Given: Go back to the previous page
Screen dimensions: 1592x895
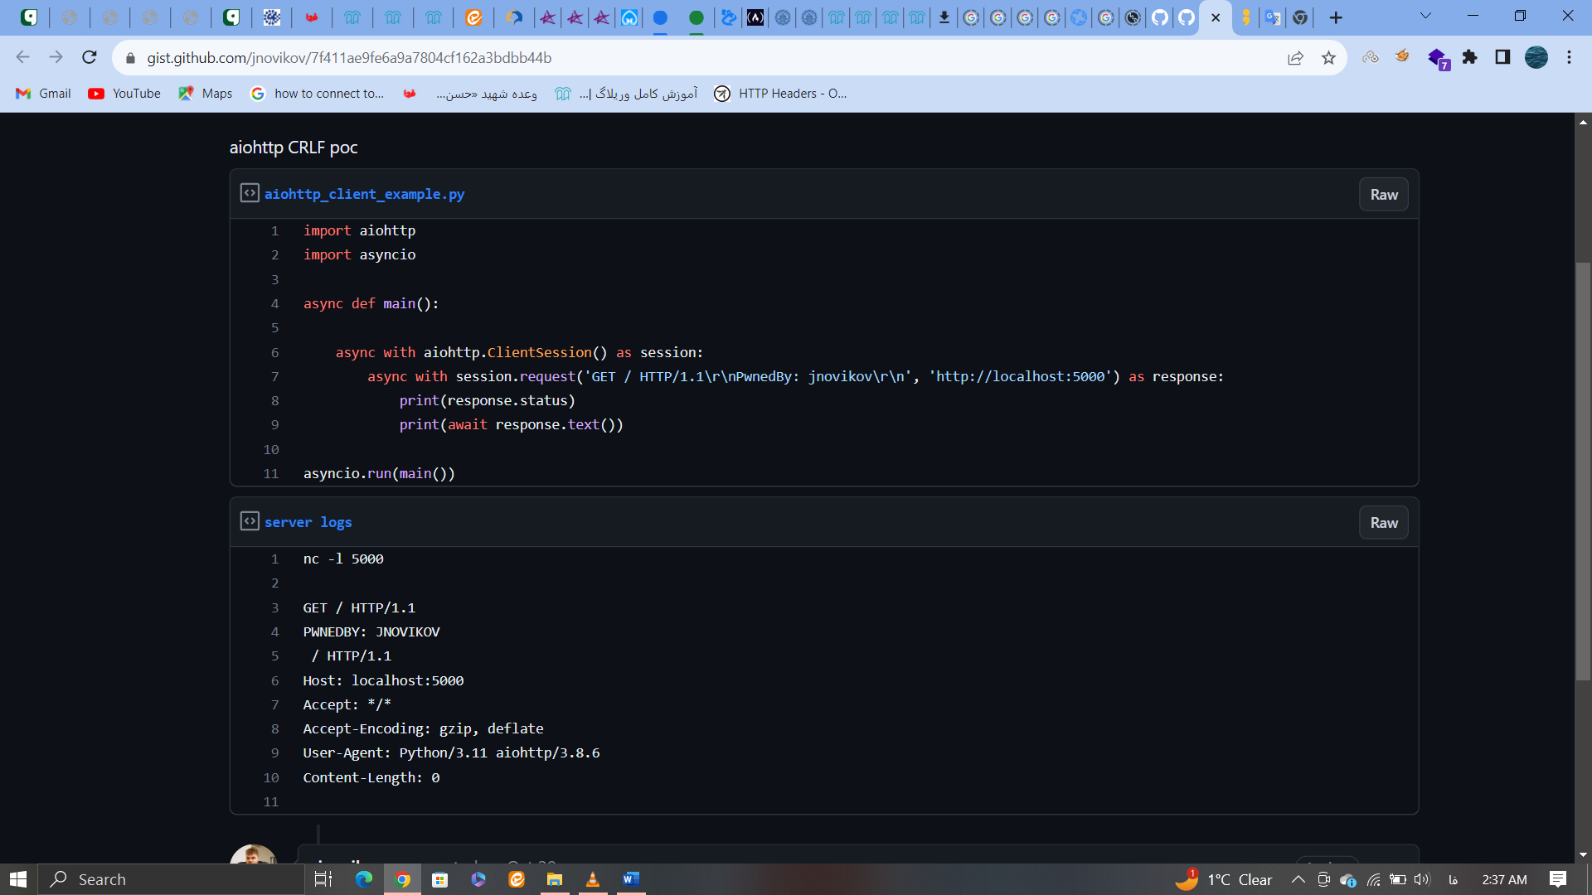Looking at the screenshot, I should (22, 57).
